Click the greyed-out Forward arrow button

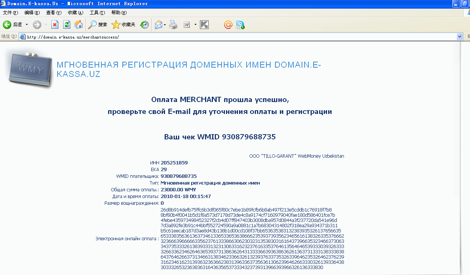(x=37, y=25)
